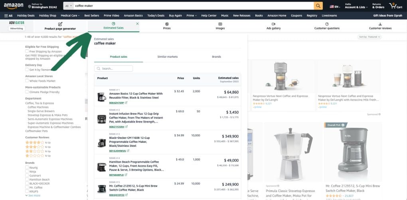The width and height of the screenshot is (407, 200).
Task: Click the Ads gallery video icon
Action: pyautogui.click(x=273, y=24)
